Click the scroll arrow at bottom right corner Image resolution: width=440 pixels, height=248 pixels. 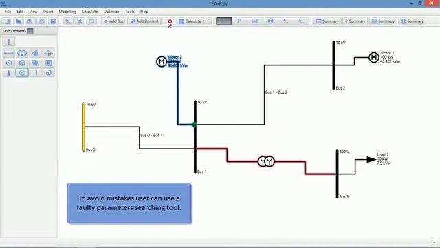434,242
